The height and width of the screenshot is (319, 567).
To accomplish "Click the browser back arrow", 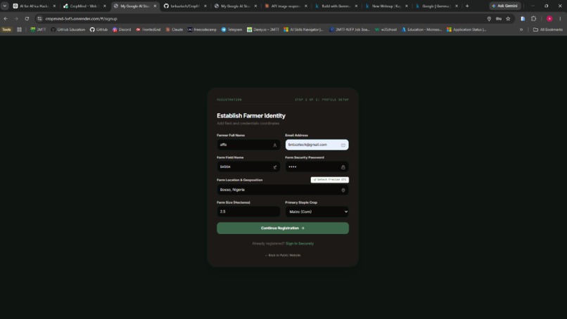I will point(6,18).
